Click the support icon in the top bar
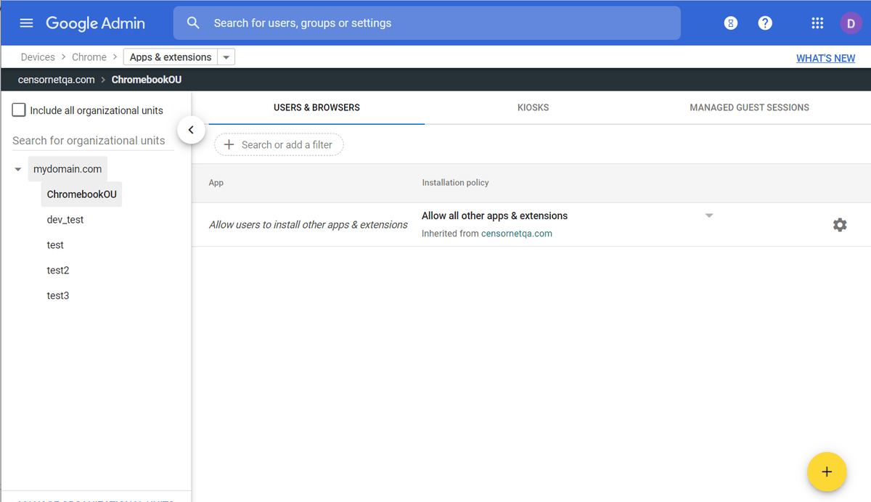This screenshot has width=871, height=502. pyautogui.click(x=730, y=22)
